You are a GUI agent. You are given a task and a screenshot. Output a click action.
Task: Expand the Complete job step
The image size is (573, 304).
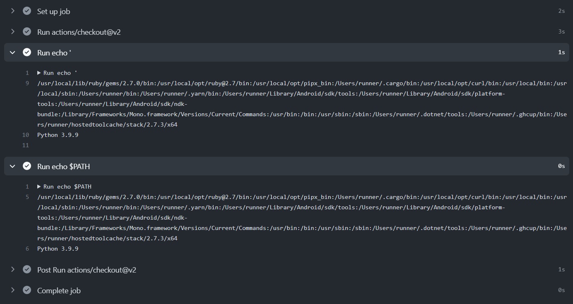[12, 290]
